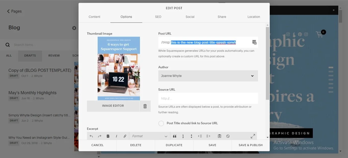348x158 pixels.
Task: Filter blog posts by Review
Action: 54,55
